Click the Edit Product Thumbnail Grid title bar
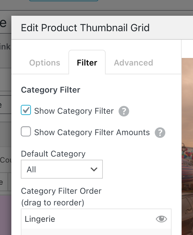193x235 pixels. [x=85, y=28]
